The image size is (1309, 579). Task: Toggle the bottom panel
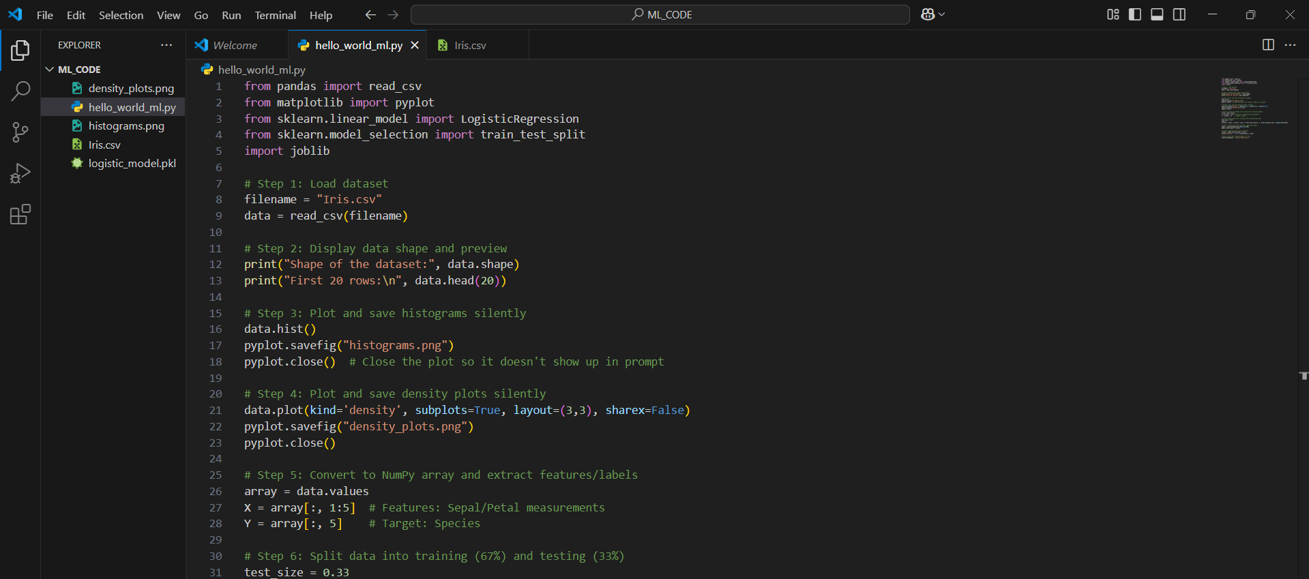pos(1157,14)
